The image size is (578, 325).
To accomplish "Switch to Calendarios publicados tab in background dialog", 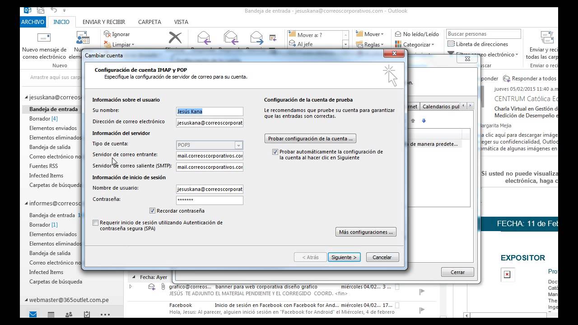I will tap(440, 107).
